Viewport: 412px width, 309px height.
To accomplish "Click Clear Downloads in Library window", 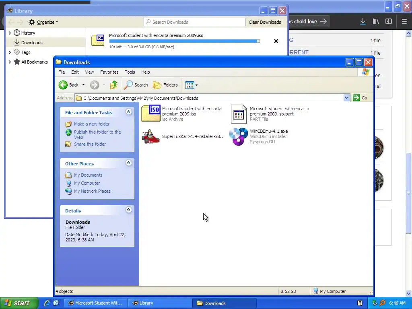I will 265,22.
